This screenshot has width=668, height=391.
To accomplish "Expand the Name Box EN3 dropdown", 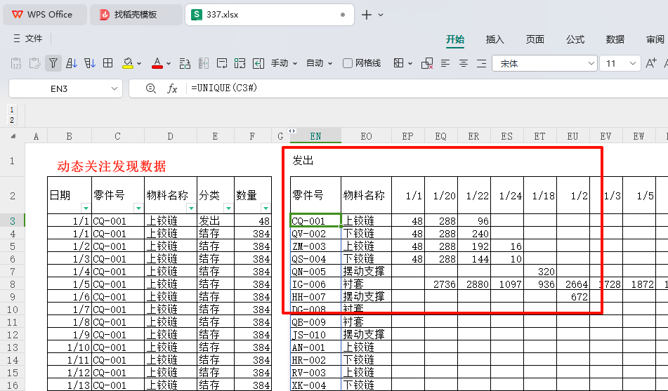I will [114, 88].
